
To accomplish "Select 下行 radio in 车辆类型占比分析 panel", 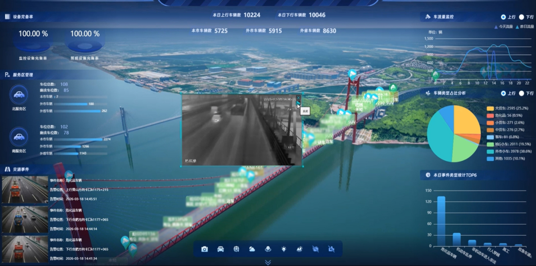I will tap(522, 93).
